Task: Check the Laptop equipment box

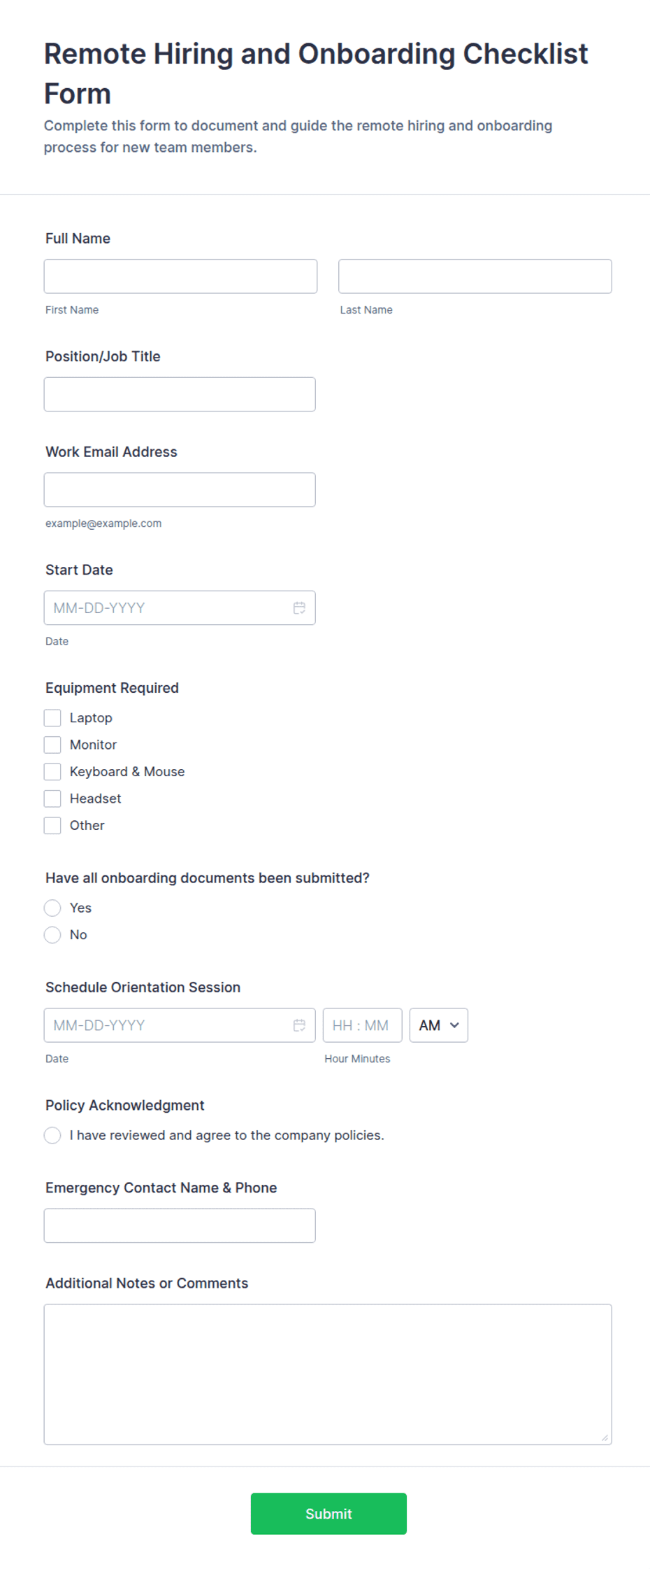Action: (x=52, y=718)
